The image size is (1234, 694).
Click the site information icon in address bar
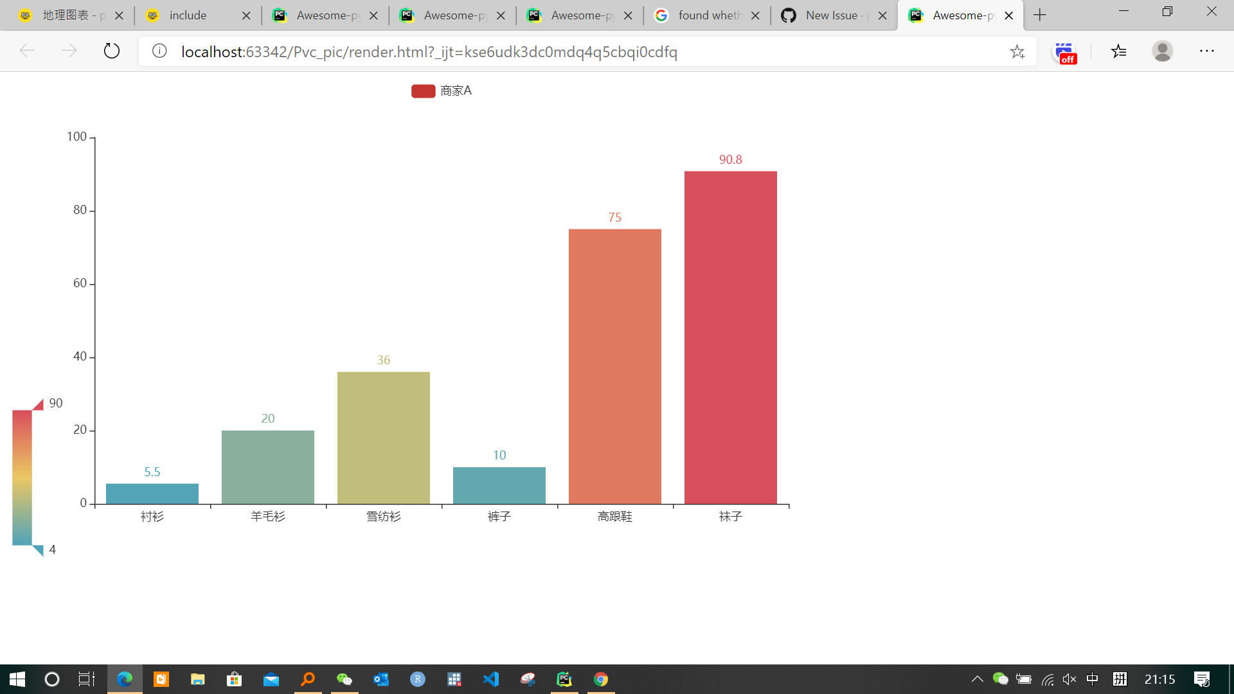coord(159,51)
